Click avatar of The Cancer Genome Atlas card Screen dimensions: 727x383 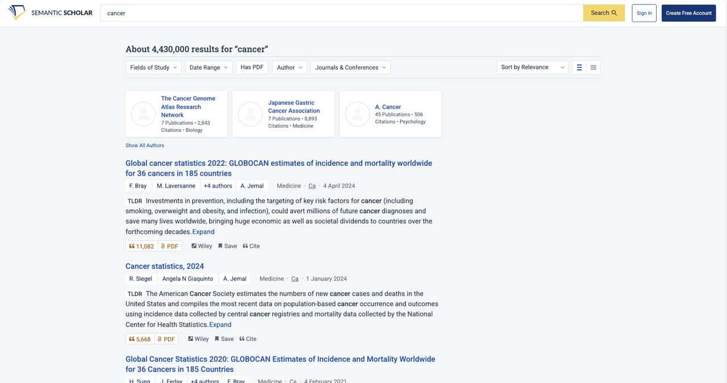[x=143, y=114]
